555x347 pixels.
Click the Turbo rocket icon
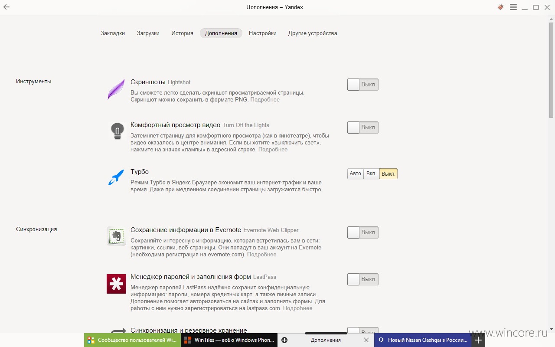116,177
